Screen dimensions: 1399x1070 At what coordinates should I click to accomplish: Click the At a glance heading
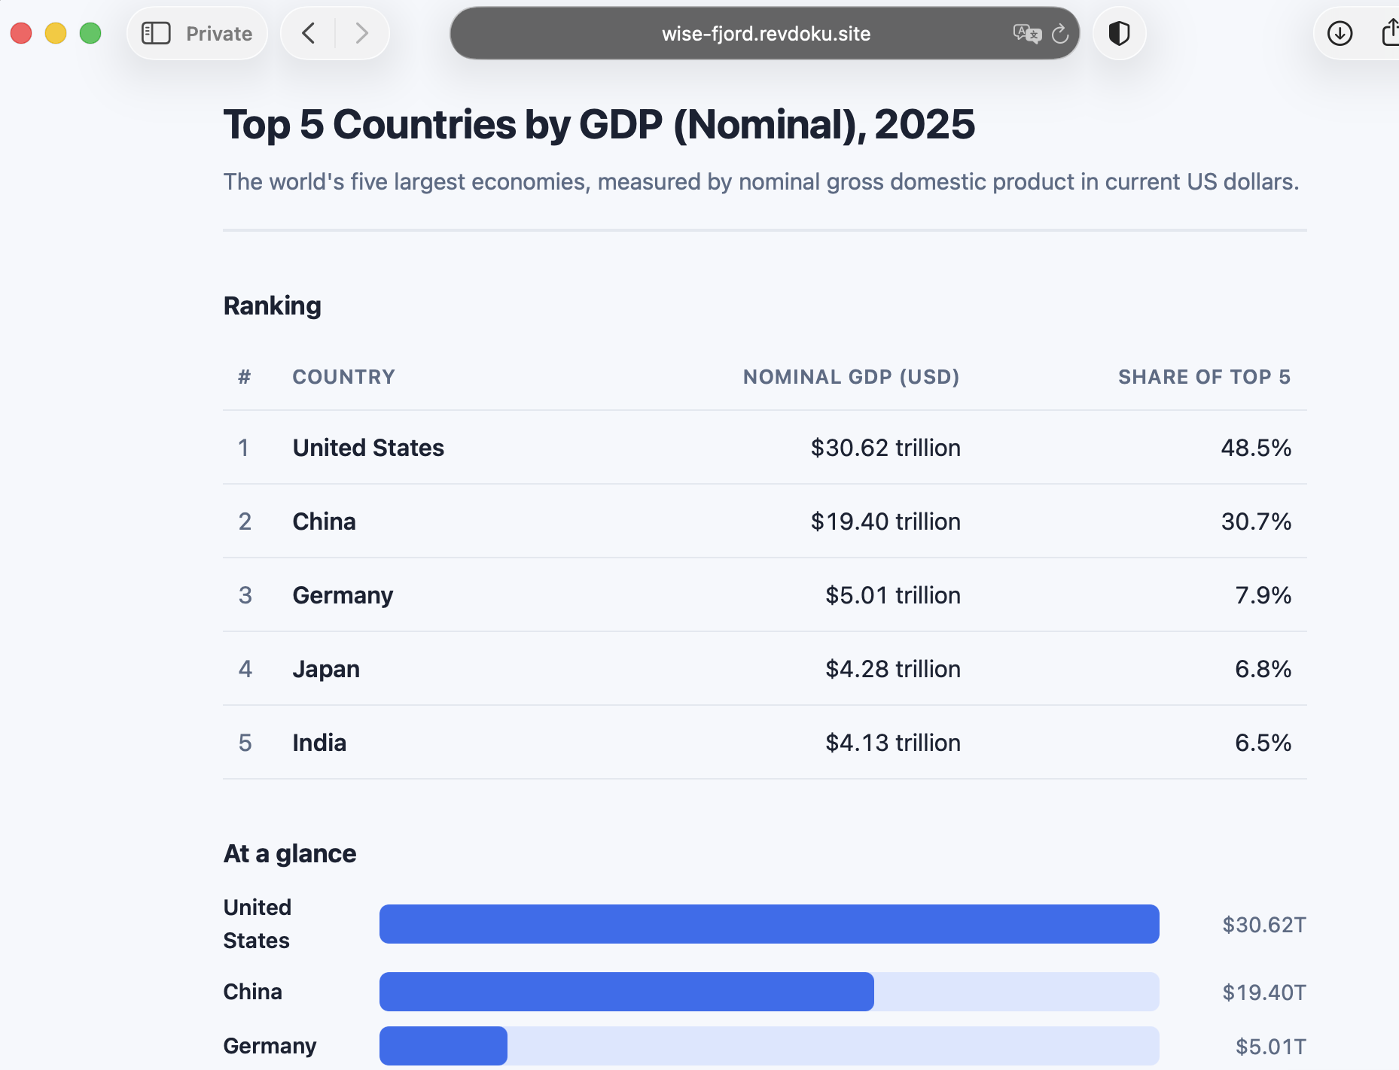point(290,853)
